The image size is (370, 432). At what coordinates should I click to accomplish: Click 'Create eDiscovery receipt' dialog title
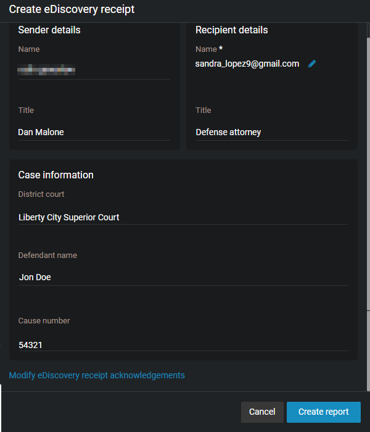72,9
